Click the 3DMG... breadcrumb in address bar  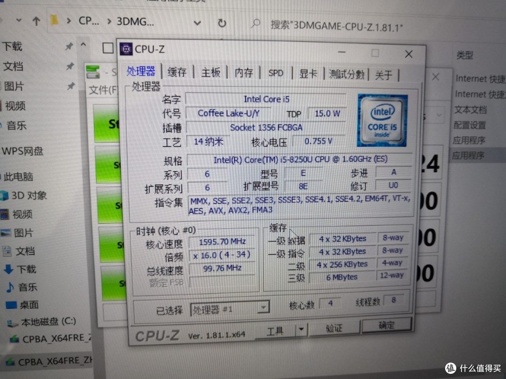pos(135,22)
